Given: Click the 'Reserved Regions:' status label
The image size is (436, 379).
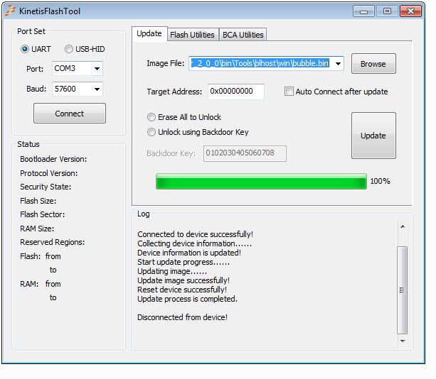Looking at the screenshot, I should coord(52,242).
